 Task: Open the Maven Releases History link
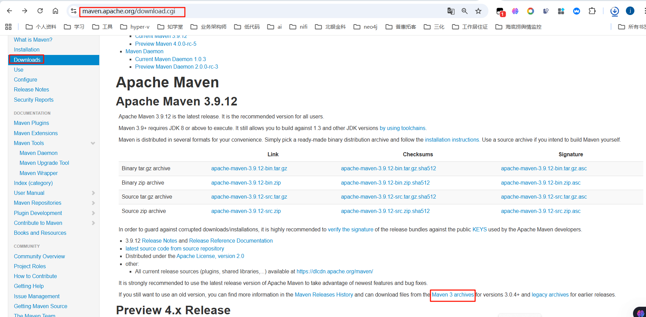tap(324, 294)
